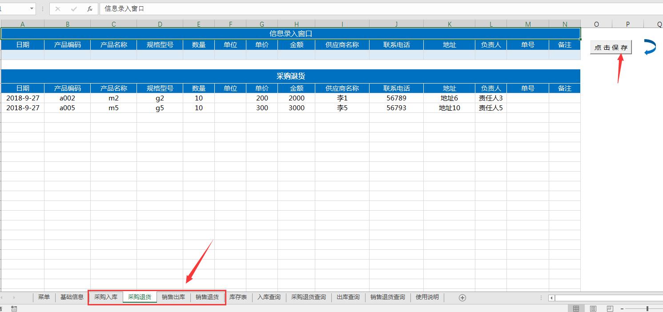This screenshot has width=663, height=312.
Task: Open the Name Box dropdown arrow
Action: pos(31,8)
